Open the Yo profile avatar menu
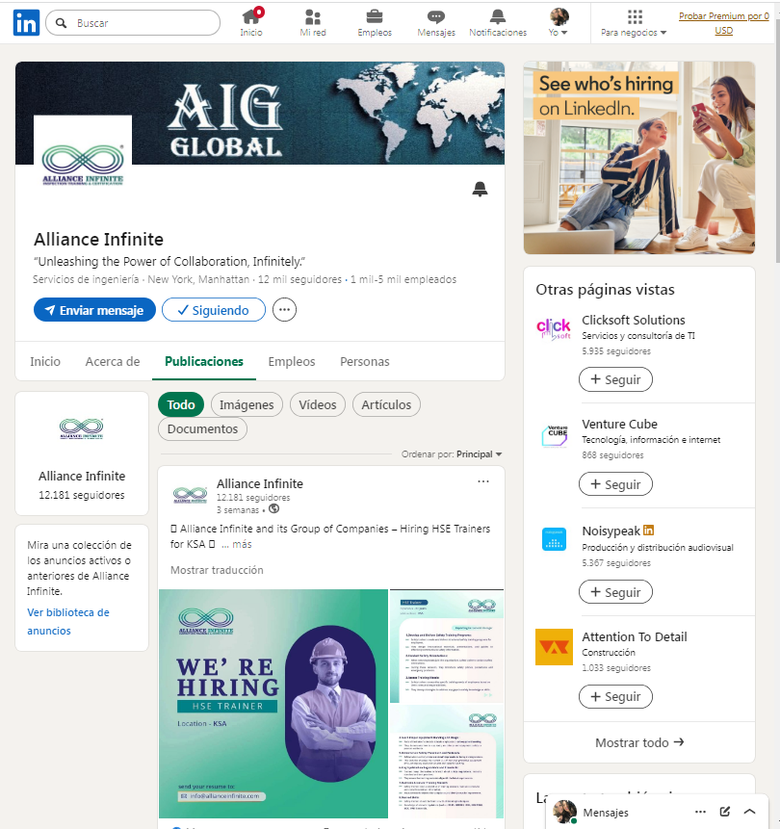The image size is (780, 829). click(559, 23)
